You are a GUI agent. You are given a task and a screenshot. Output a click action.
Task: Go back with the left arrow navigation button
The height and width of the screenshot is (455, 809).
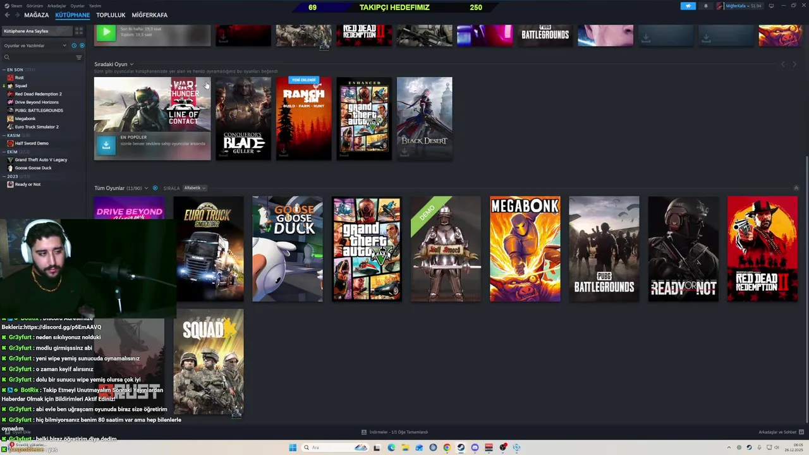pyautogui.click(x=7, y=15)
